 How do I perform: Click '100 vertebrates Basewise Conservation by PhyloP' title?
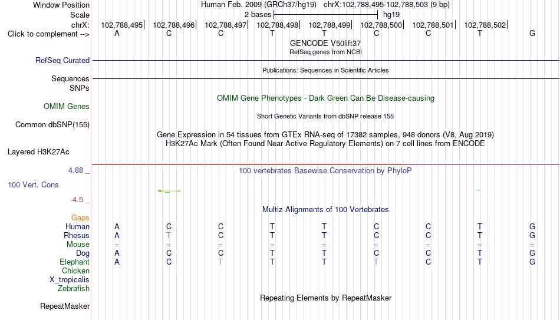pos(325,171)
